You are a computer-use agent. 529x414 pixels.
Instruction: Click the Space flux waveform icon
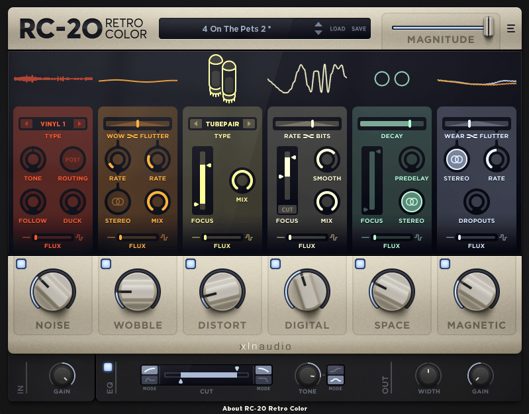(418, 237)
